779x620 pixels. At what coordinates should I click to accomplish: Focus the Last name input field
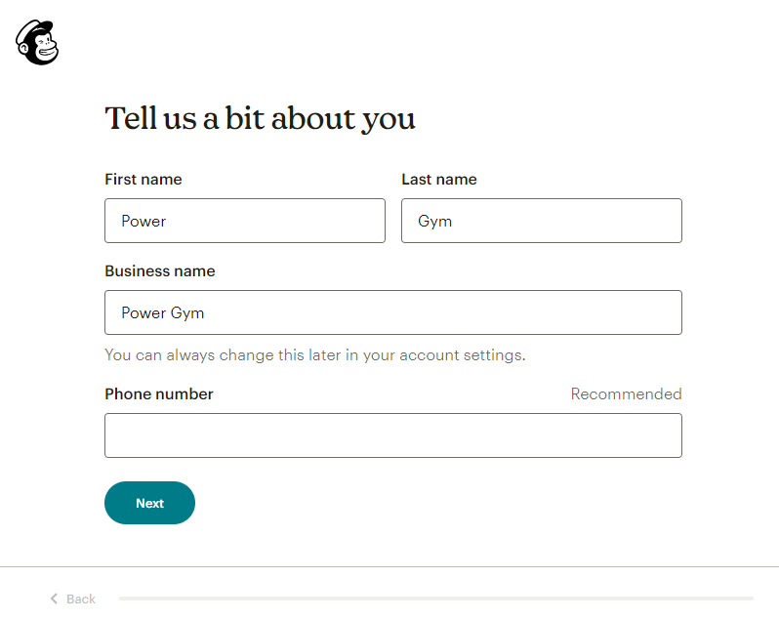pos(542,221)
